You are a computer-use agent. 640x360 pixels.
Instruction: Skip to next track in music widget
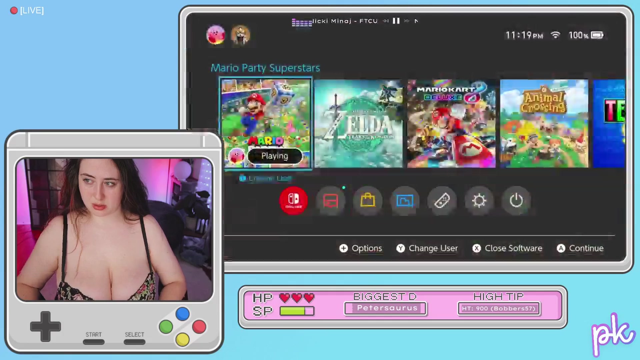[x=406, y=21]
